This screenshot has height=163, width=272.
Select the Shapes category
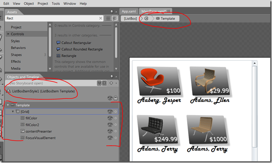click(16, 55)
